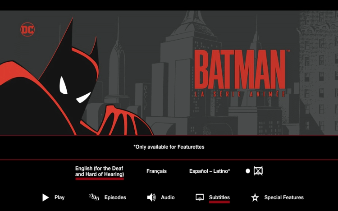The image size is (338, 211).
Task: Click the Play triangle icon
Action: click(45, 197)
